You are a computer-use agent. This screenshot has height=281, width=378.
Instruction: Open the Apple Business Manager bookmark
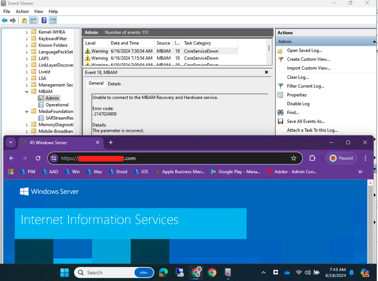(x=180, y=172)
